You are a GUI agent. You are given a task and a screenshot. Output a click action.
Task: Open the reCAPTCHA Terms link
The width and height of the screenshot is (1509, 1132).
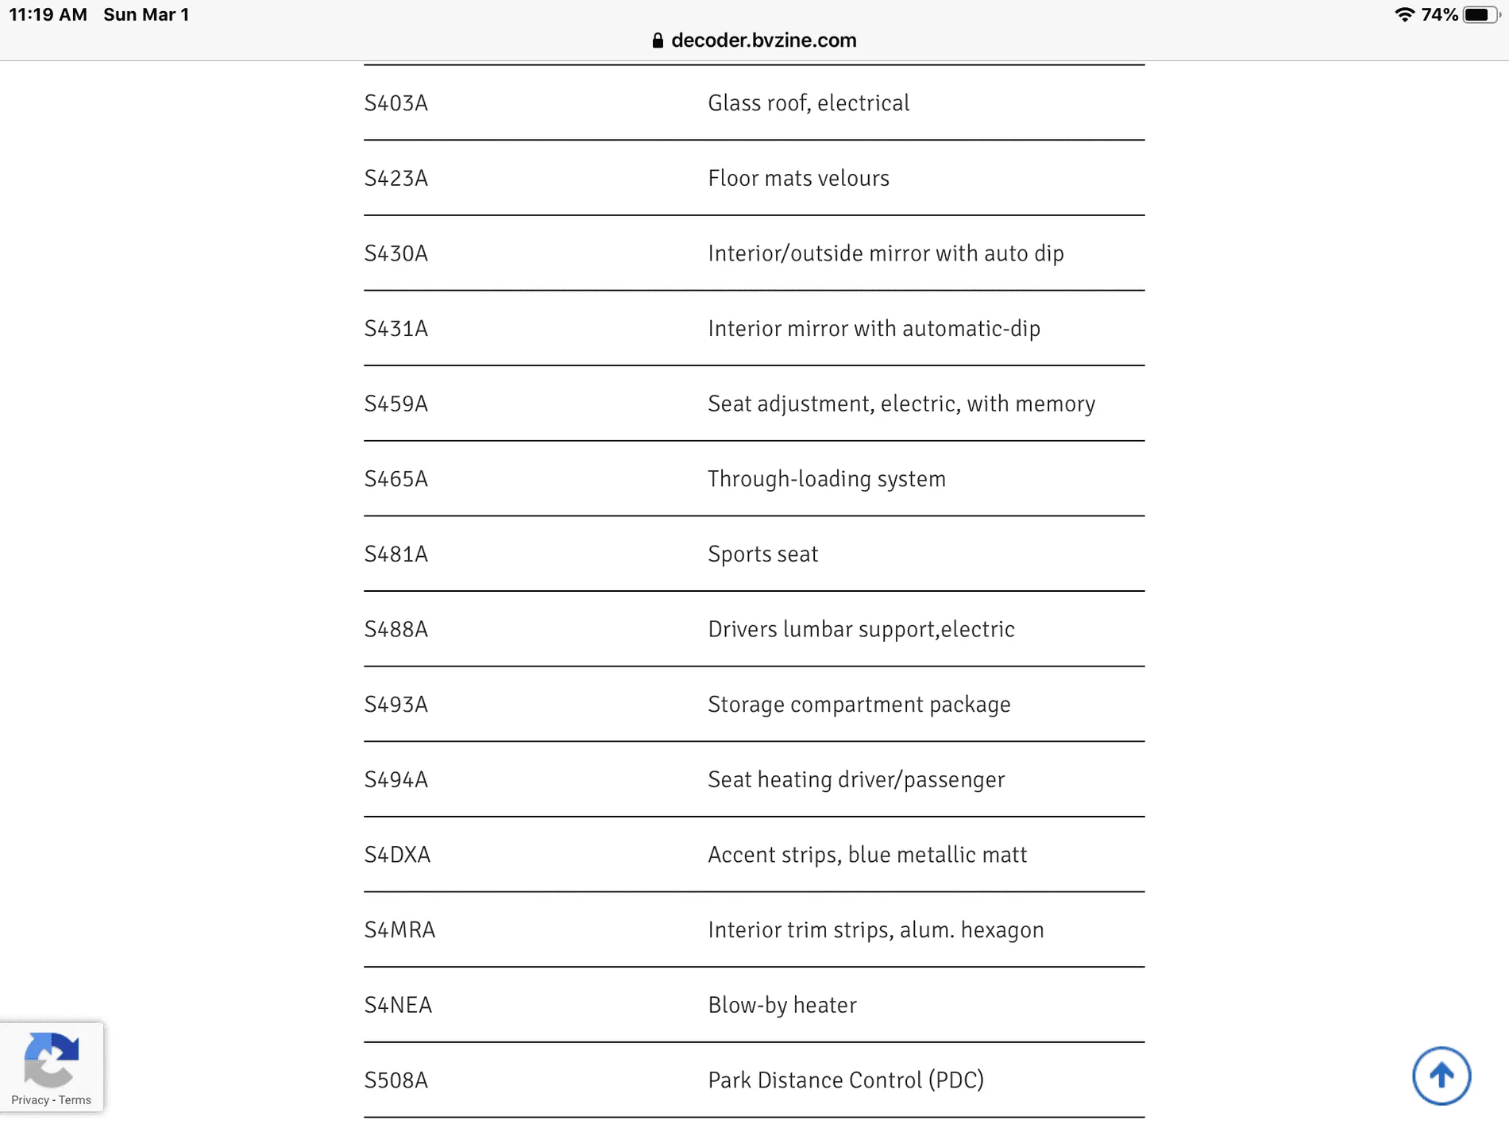[75, 1100]
